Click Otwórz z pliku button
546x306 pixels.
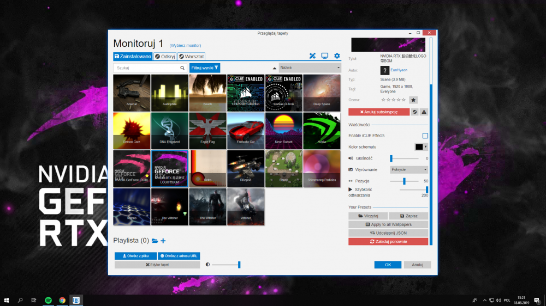click(x=135, y=256)
